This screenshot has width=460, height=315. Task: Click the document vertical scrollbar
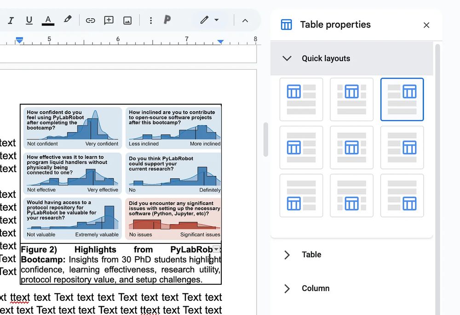[x=266, y=139]
